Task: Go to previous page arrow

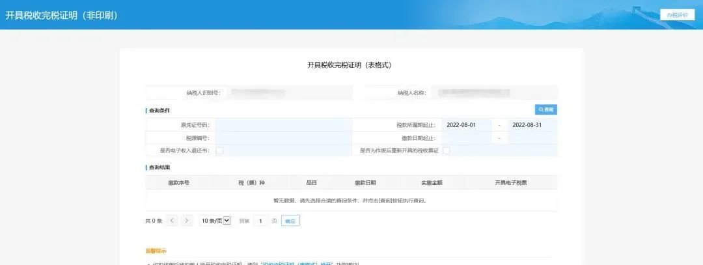Action: coord(172,220)
